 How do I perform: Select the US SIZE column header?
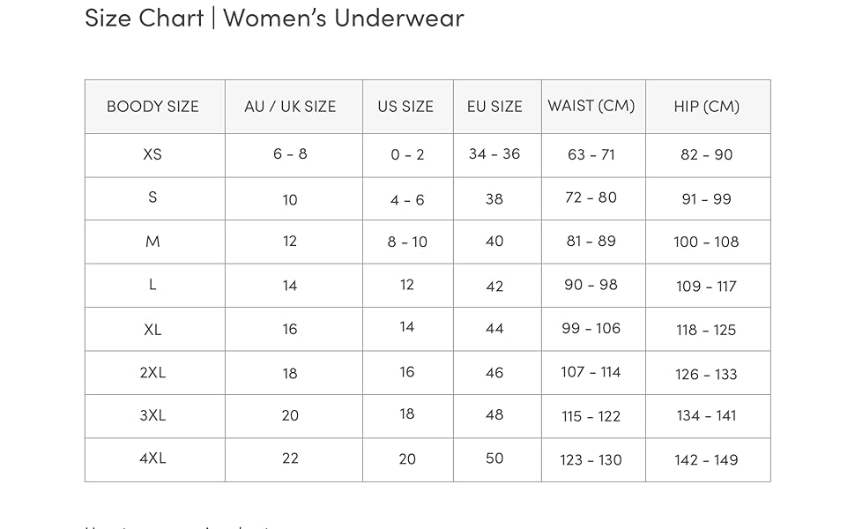click(405, 107)
